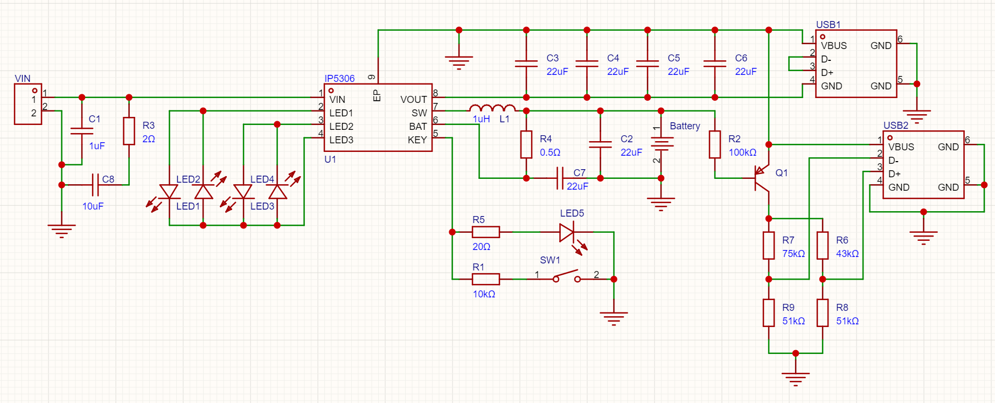The width and height of the screenshot is (995, 403).
Task: Click the LED5 diode symbol
Action: pos(567,232)
